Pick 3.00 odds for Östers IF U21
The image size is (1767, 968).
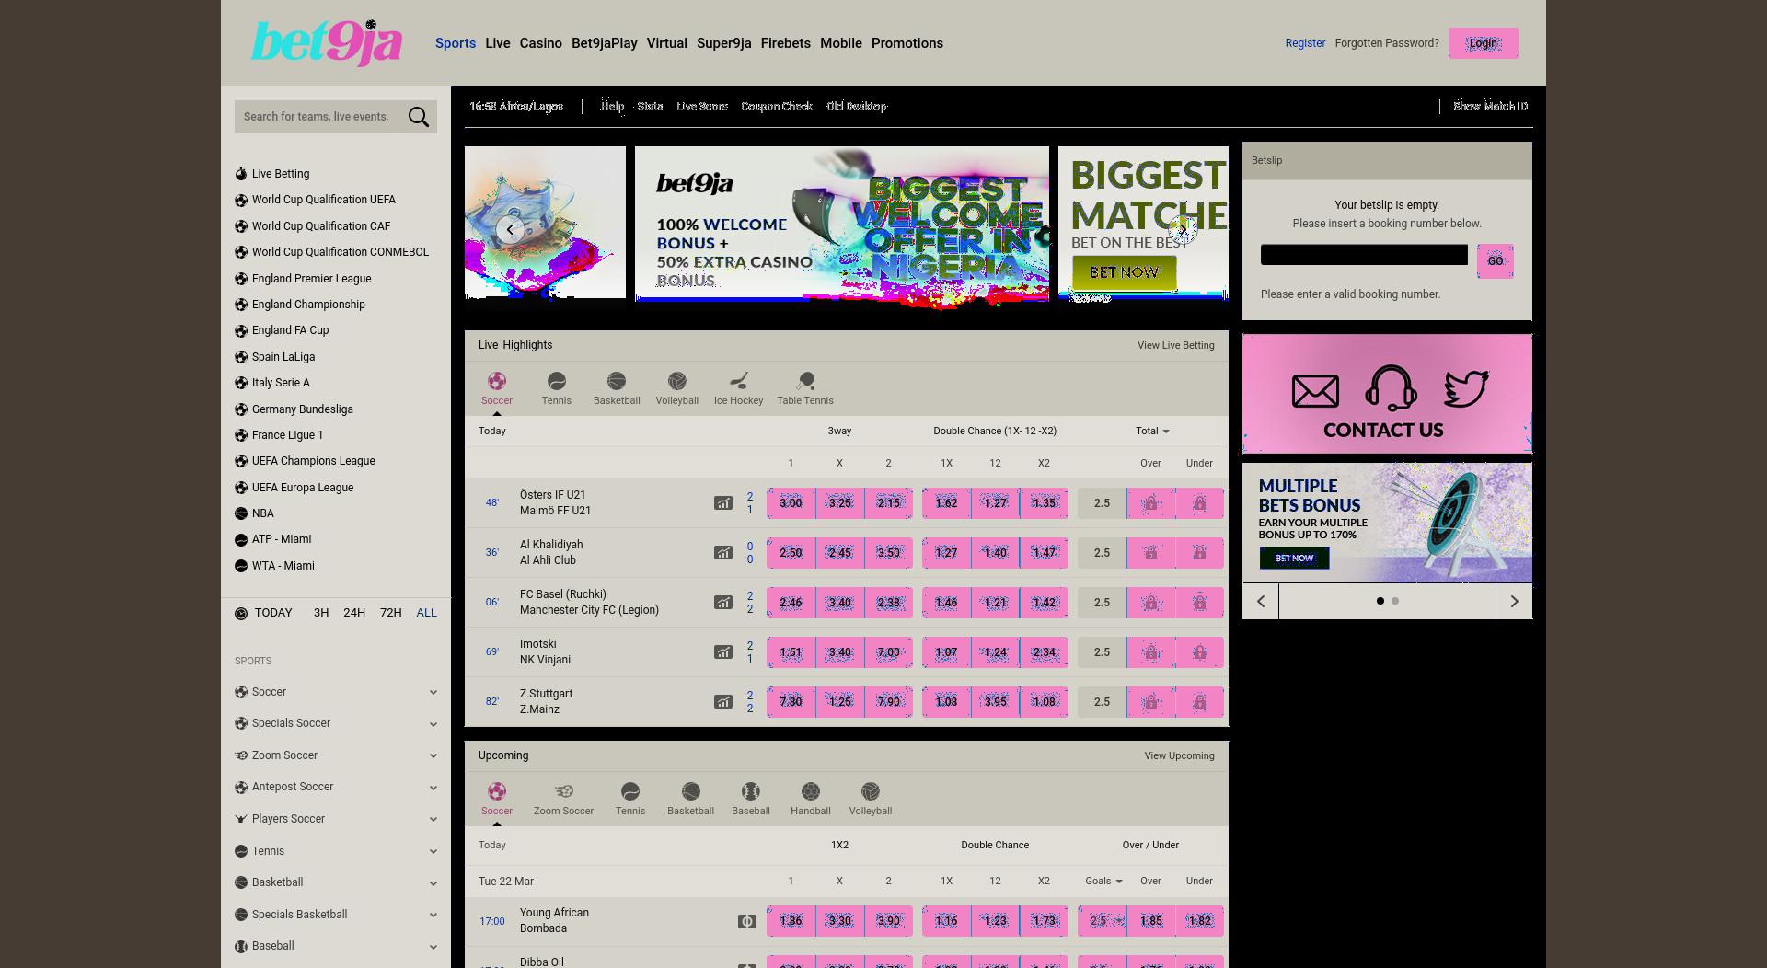[791, 503]
